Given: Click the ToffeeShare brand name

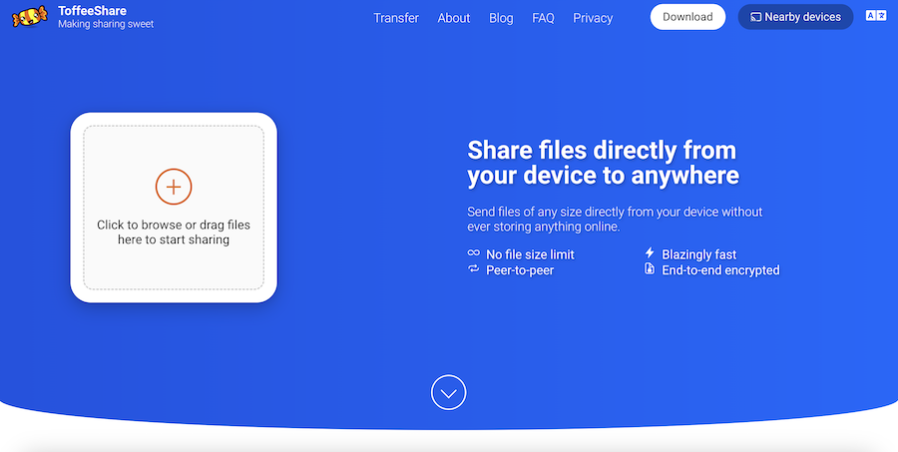Looking at the screenshot, I should click(92, 10).
